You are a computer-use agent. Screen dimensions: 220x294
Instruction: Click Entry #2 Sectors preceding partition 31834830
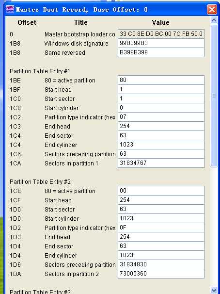pos(161,264)
